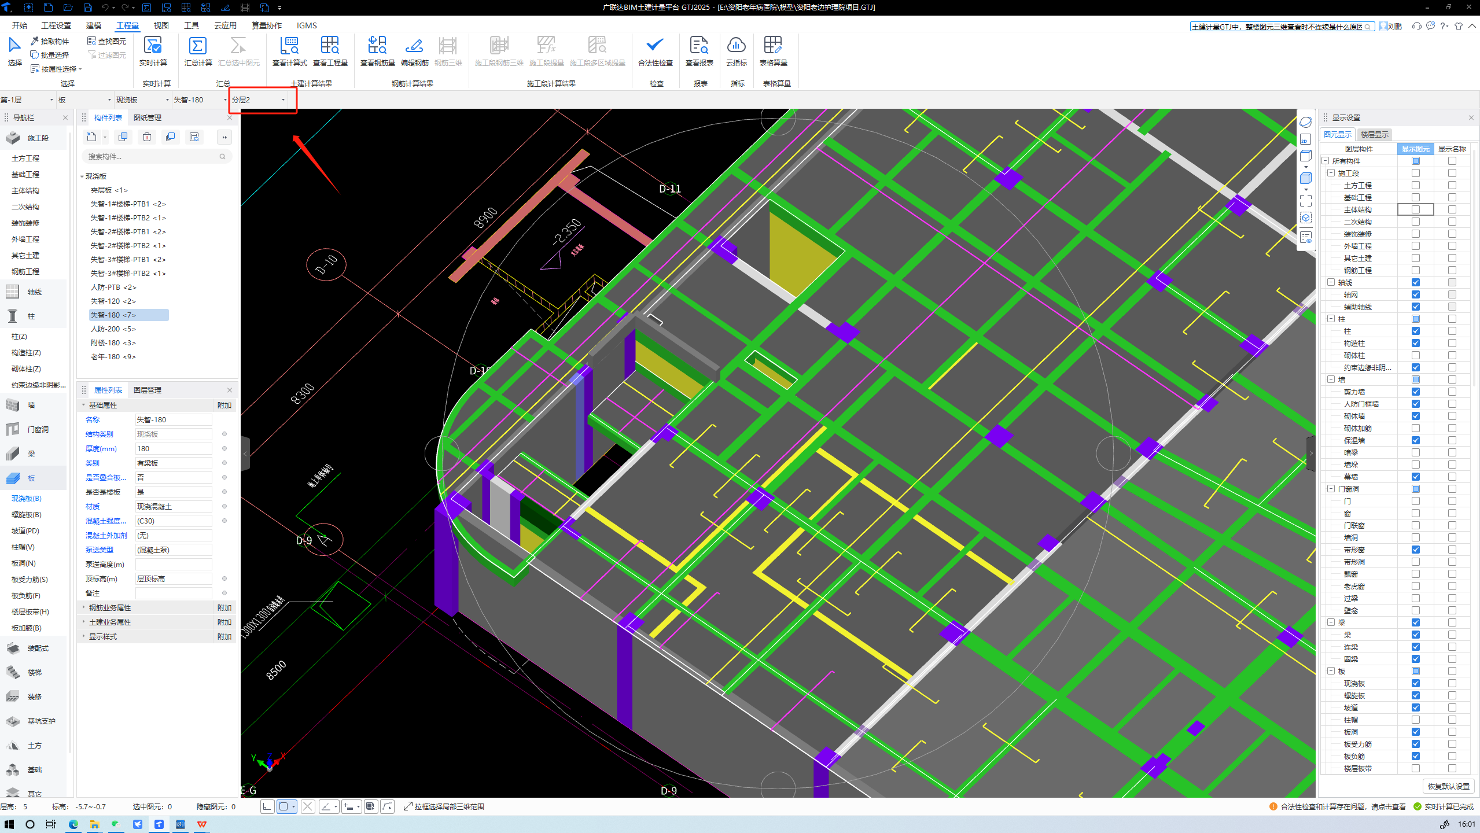The width and height of the screenshot is (1480, 833).
Task: Click 厚度(mm) value field 180
Action: [x=174, y=448]
